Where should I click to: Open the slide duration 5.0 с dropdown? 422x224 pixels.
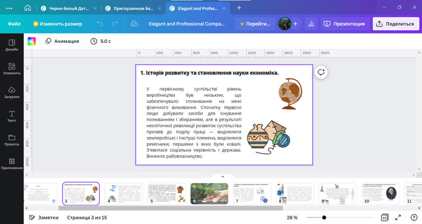click(x=101, y=41)
